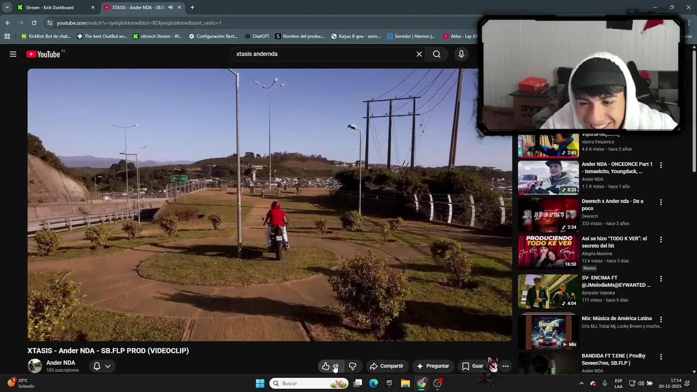The height and width of the screenshot is (392, 697).
Task: Go to the YouTube home logo
Action: coord(43,54)
